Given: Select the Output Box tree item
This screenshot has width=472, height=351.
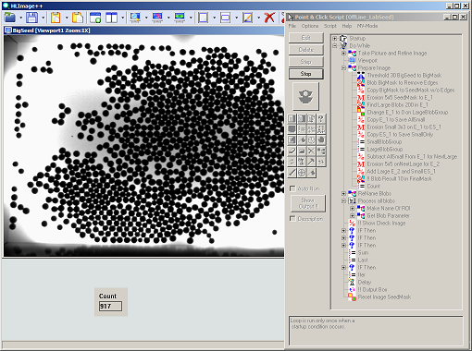Looking at the screenshot, I should coord(372,290).
